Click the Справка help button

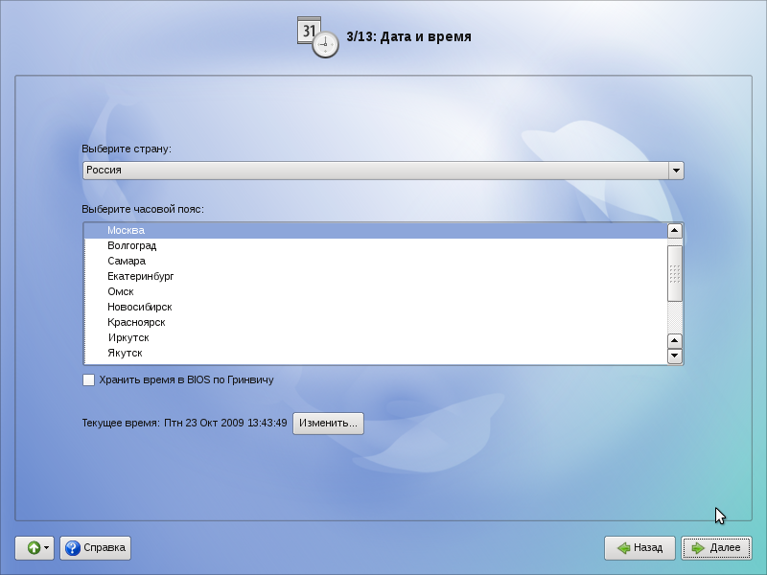point(95,548)
